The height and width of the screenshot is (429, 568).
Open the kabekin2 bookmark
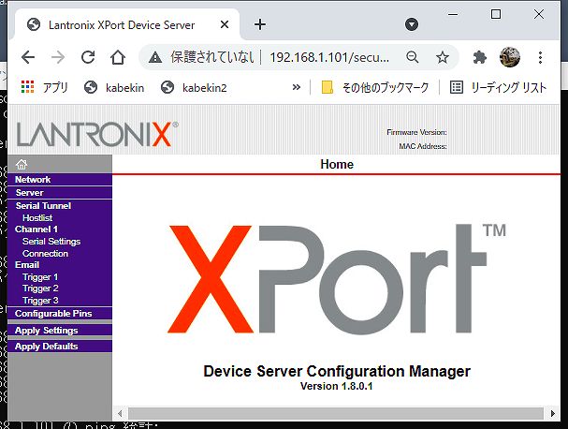[194, 87]
